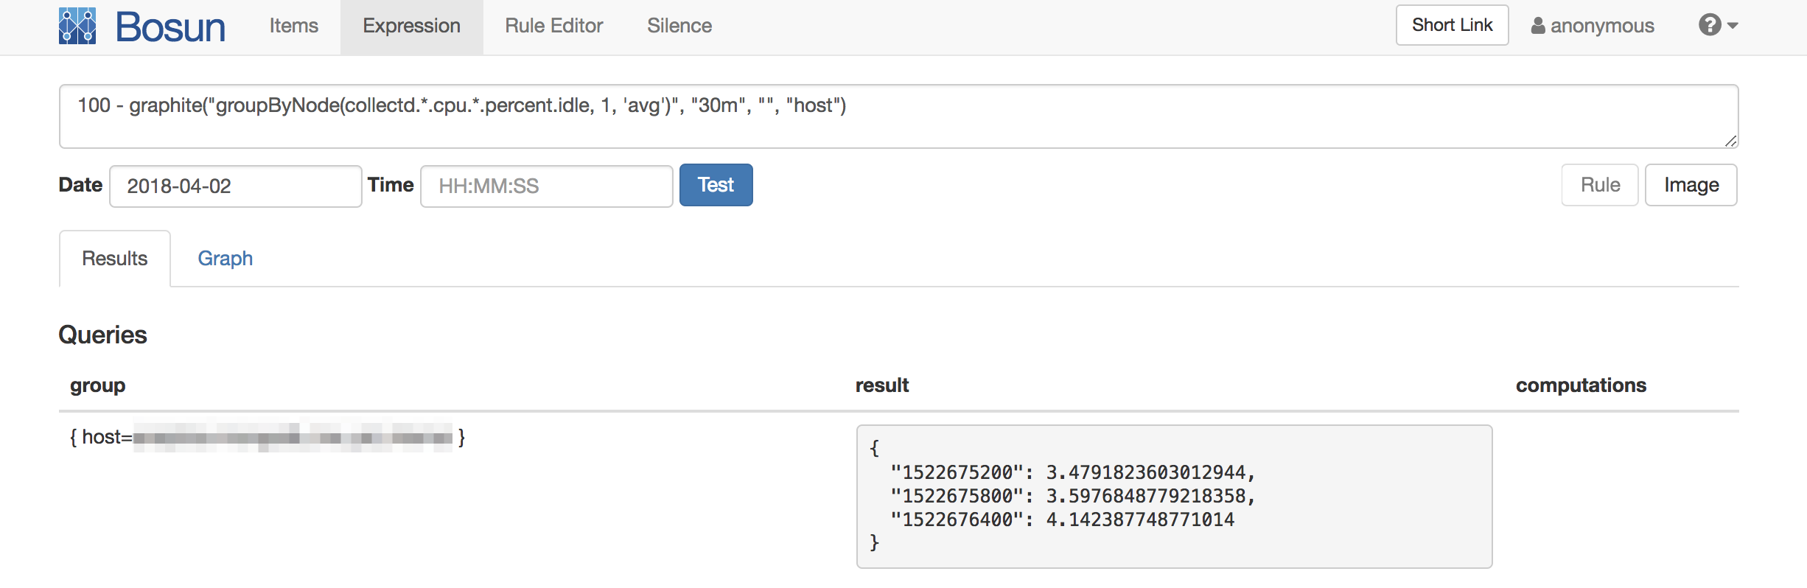This screenshot has height=588, width=1807.
Task: Switch to the Results tab
Action: [x=115, y=259]
